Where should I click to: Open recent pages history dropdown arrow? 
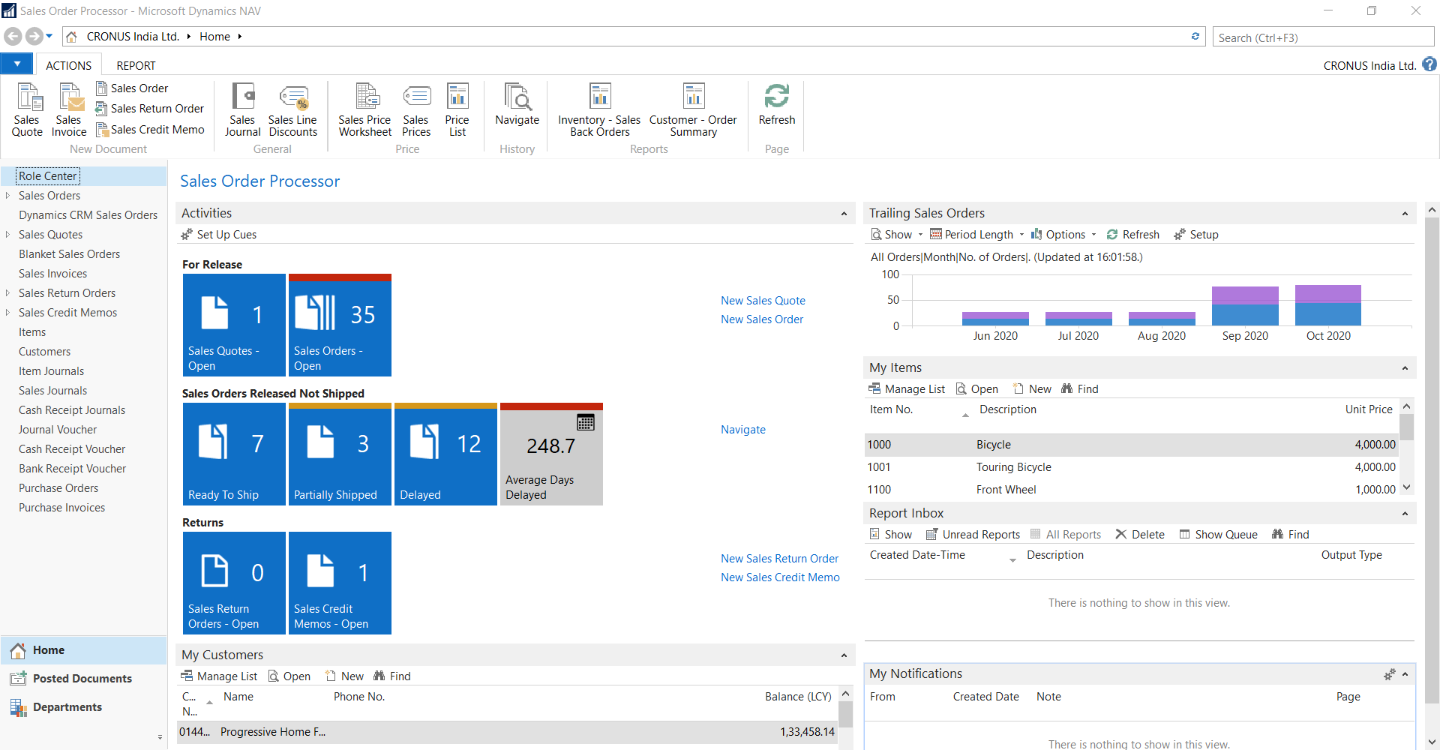[49, 36]
